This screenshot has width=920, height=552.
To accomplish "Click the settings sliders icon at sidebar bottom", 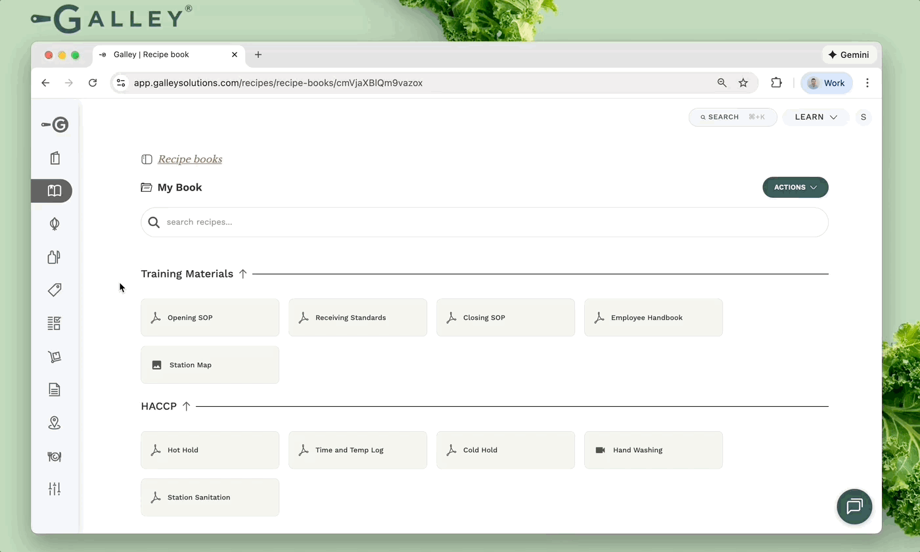I will tap(55, 489).
